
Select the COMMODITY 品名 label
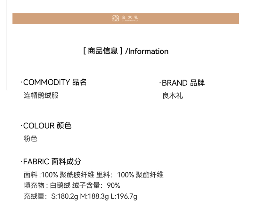click(55, 82)
